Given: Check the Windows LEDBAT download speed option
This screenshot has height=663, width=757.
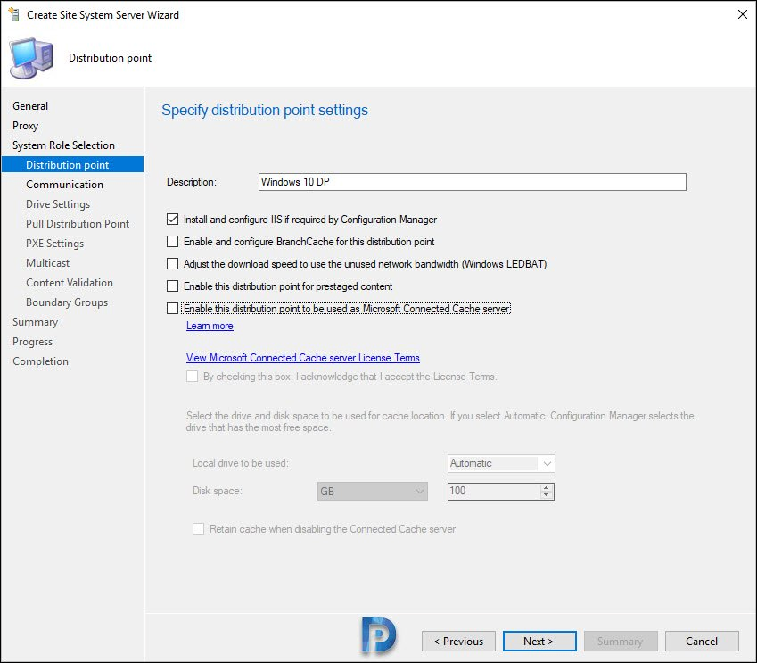Looking at the screenshot, I should pyautogui.click(x=172, y=264).
